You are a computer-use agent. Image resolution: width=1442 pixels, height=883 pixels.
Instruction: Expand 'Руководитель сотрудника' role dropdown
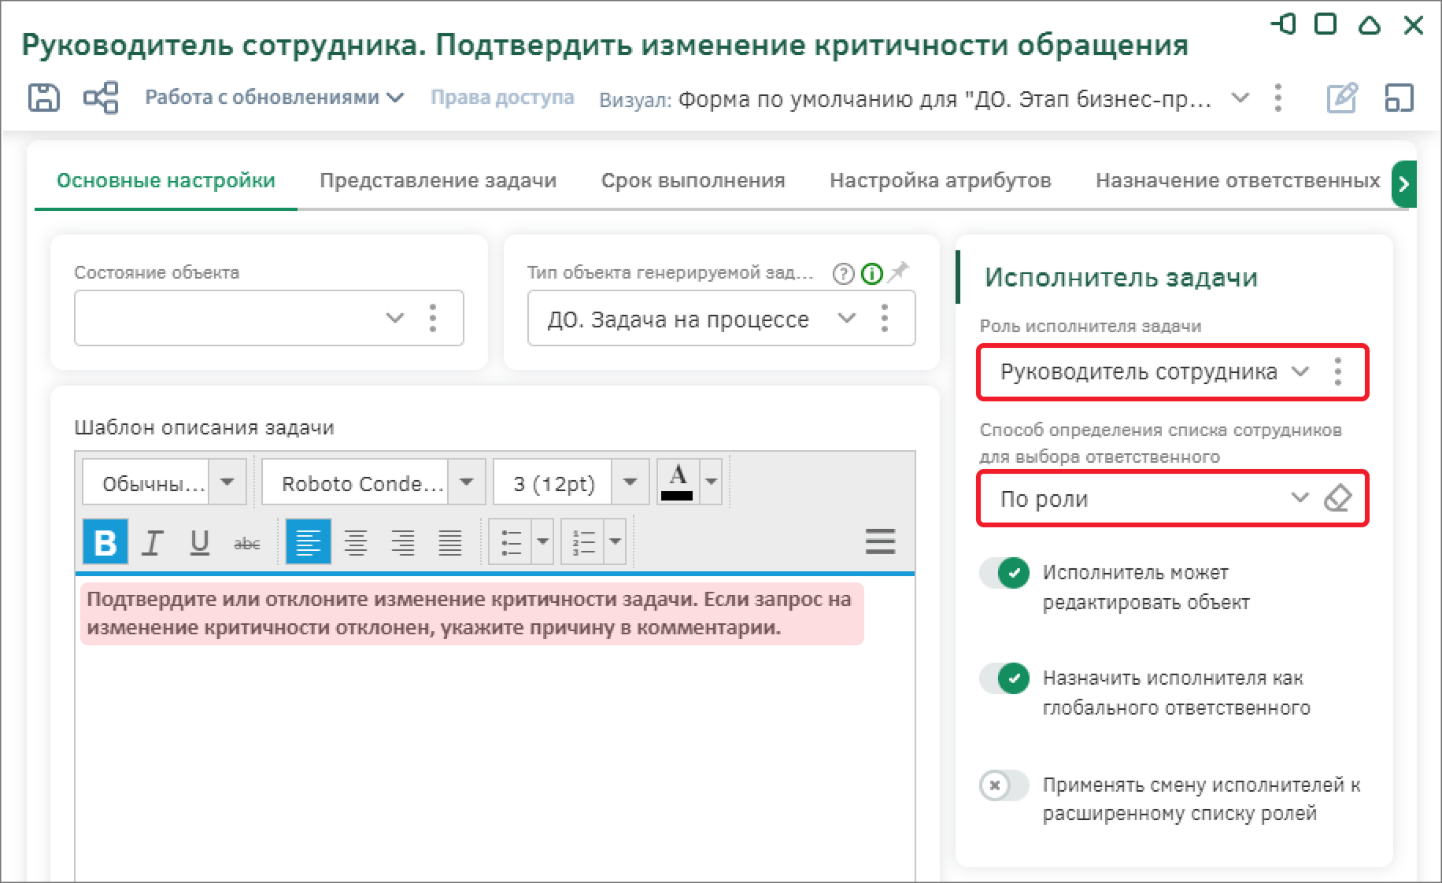pos(1300,371)
